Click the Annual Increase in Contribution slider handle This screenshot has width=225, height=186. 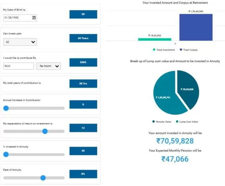(x=6, y=108)
